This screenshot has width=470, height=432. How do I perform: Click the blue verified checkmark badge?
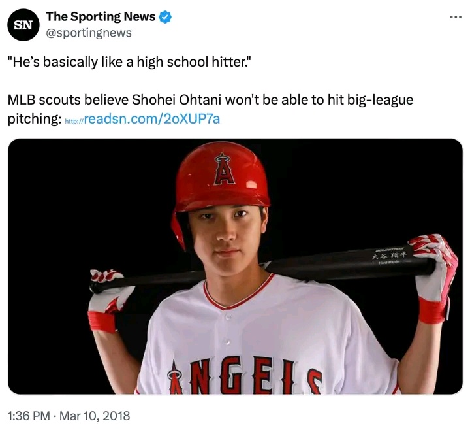tap(166, 18)
